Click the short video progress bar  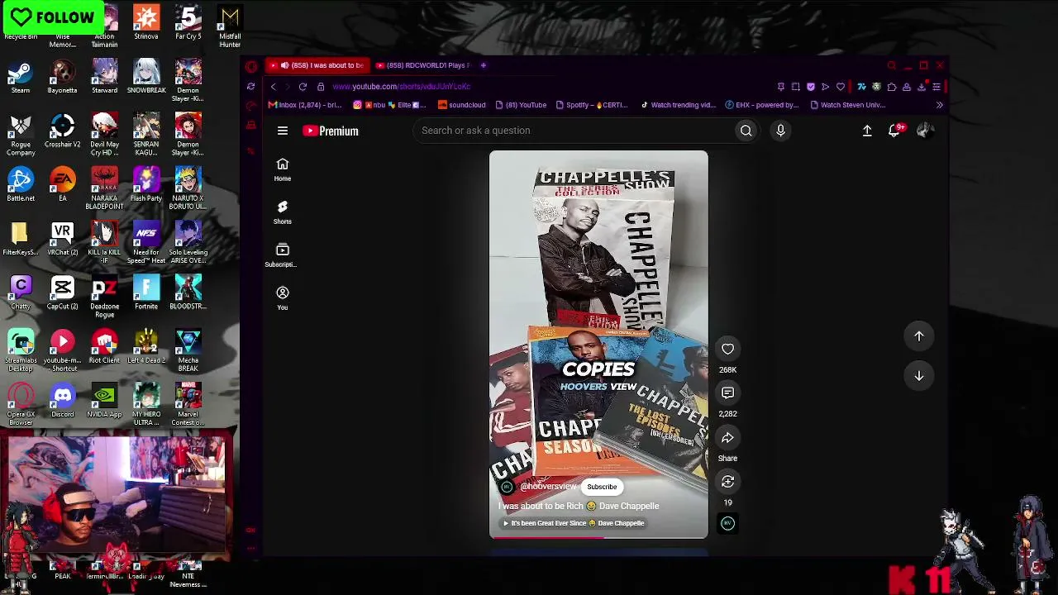598,537
